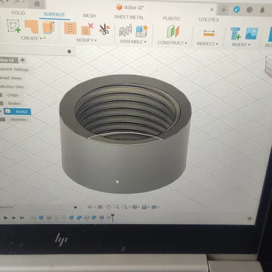272x272 pixels.
Task: Select Selection Sets in browser
Action: click(x=12, y=86)
